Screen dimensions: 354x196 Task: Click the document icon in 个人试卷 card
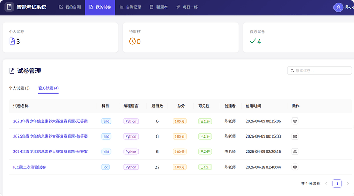tap(12, 42)
